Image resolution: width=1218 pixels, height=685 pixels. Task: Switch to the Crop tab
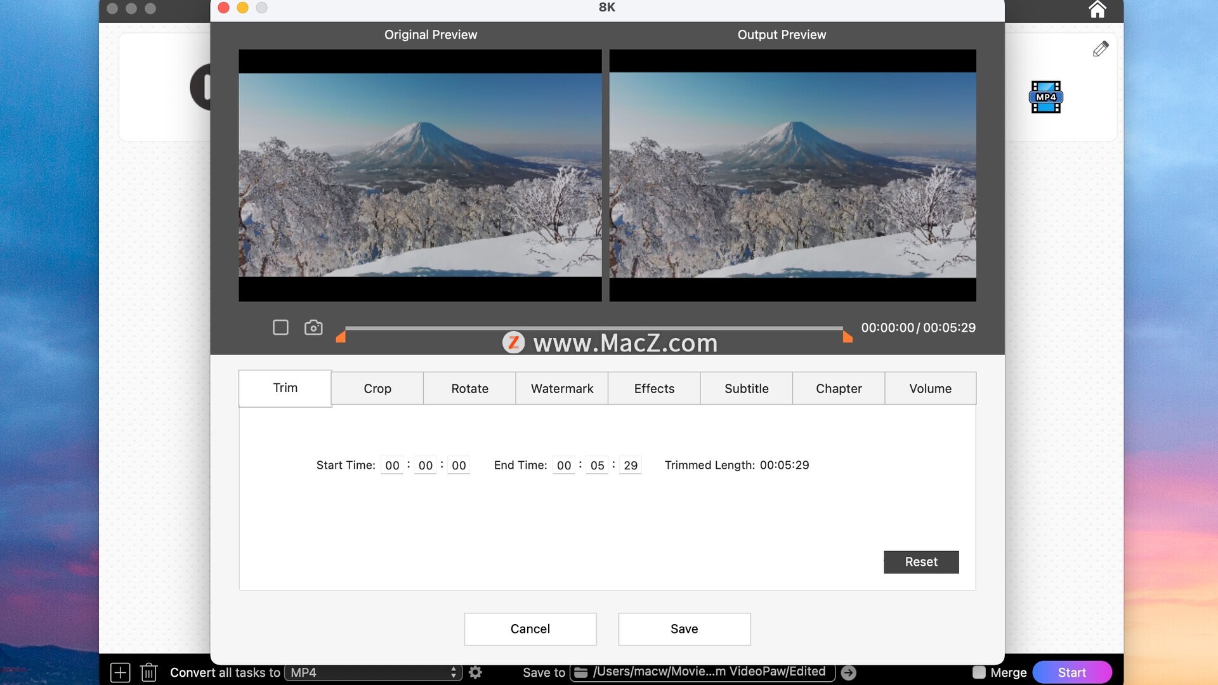click(377, 389)
